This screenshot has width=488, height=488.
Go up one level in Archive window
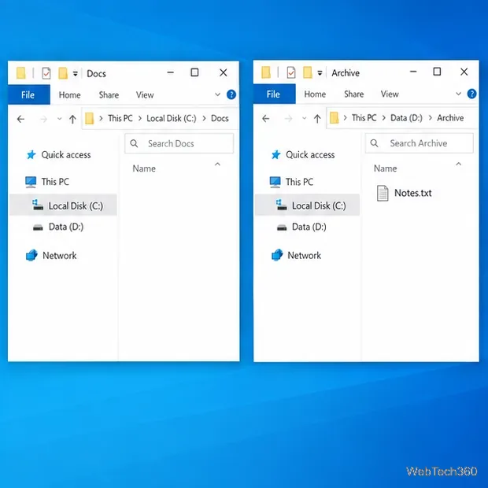[x=317, y=118]
